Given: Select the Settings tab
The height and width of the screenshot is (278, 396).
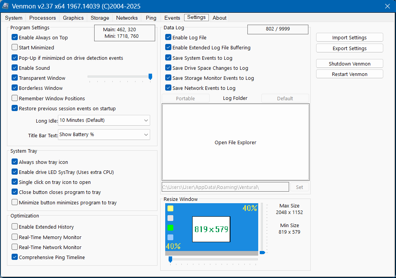Looking at the screenshot, I should tap(196, 17).
